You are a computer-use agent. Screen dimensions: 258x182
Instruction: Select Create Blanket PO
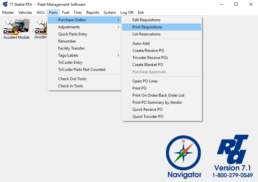pos(148,65)
